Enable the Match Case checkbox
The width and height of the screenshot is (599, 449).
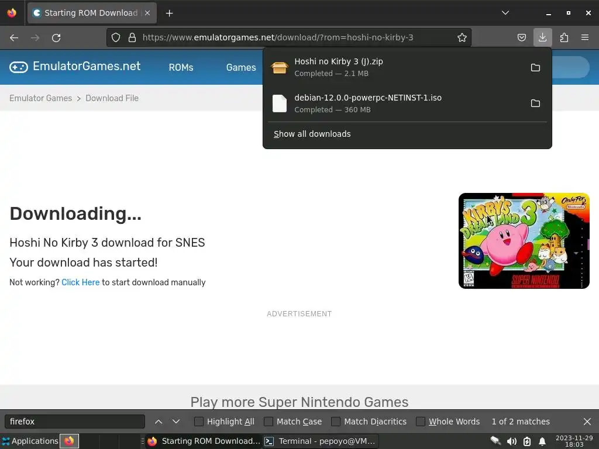(x=268, y=422)
